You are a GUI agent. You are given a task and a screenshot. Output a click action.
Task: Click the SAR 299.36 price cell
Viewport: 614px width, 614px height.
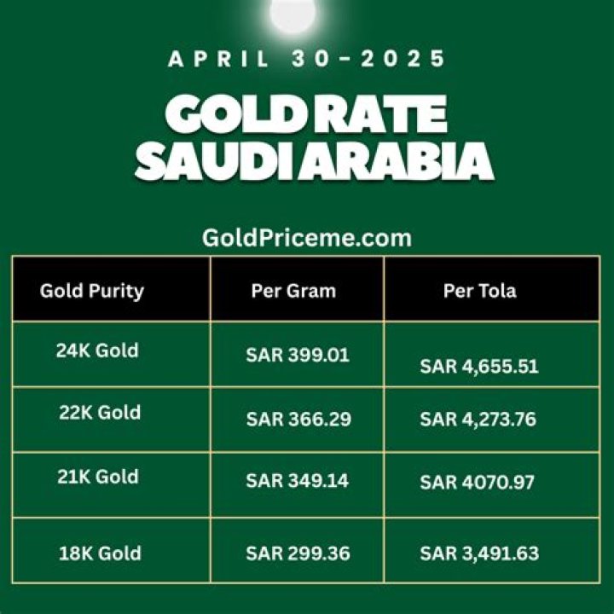pyautogui.click(x=298, y=553)
